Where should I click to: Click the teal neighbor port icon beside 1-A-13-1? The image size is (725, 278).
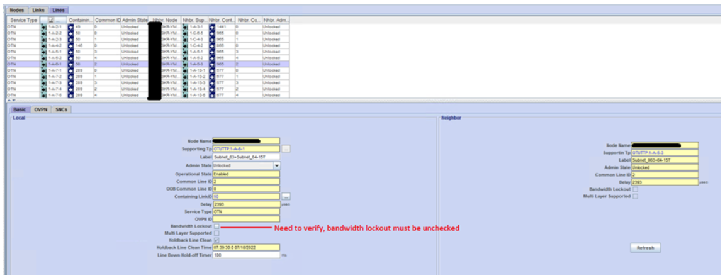(x=185, y=70)
